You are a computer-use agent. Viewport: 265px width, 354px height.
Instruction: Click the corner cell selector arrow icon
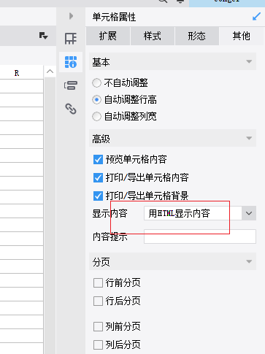[44, 36]
